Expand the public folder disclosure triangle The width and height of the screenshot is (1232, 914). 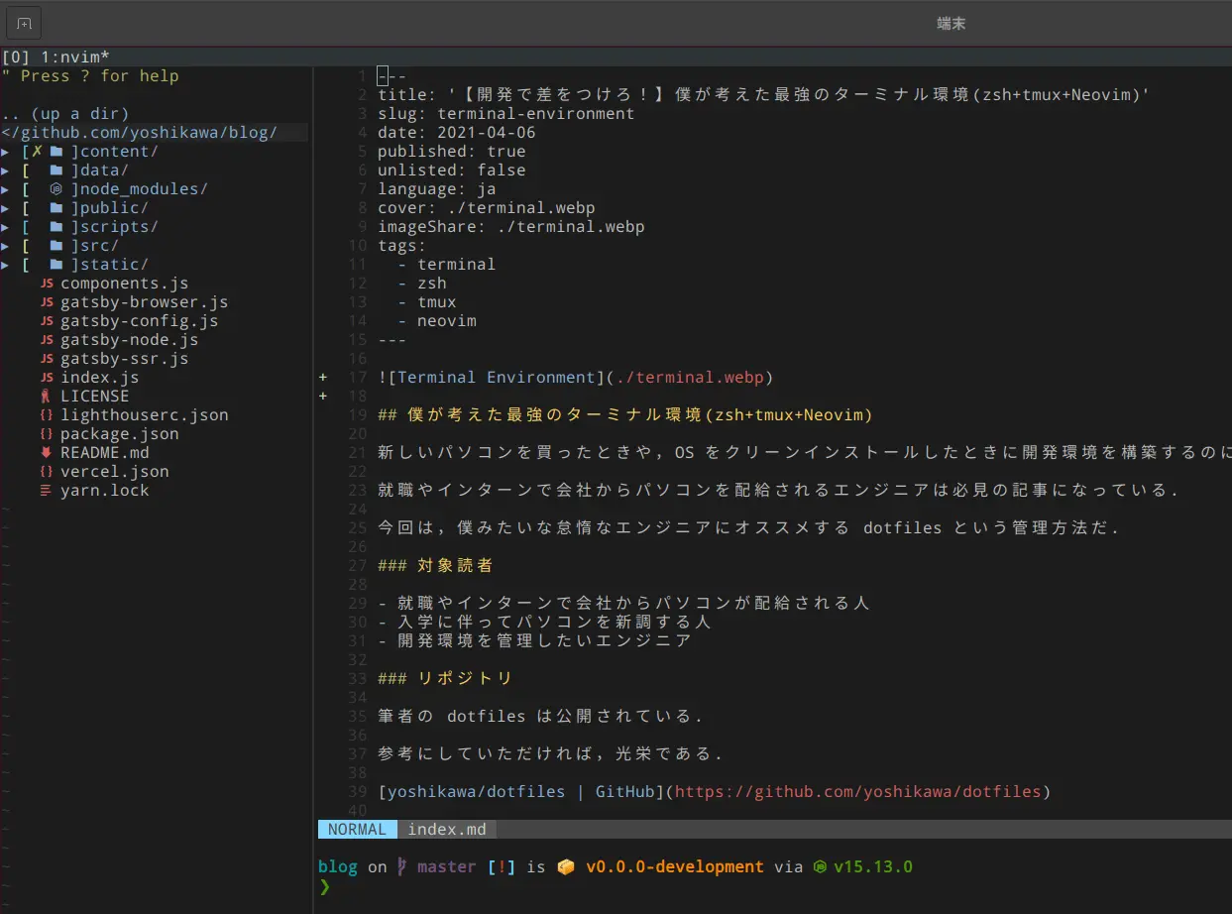click(x=6, y=208)
